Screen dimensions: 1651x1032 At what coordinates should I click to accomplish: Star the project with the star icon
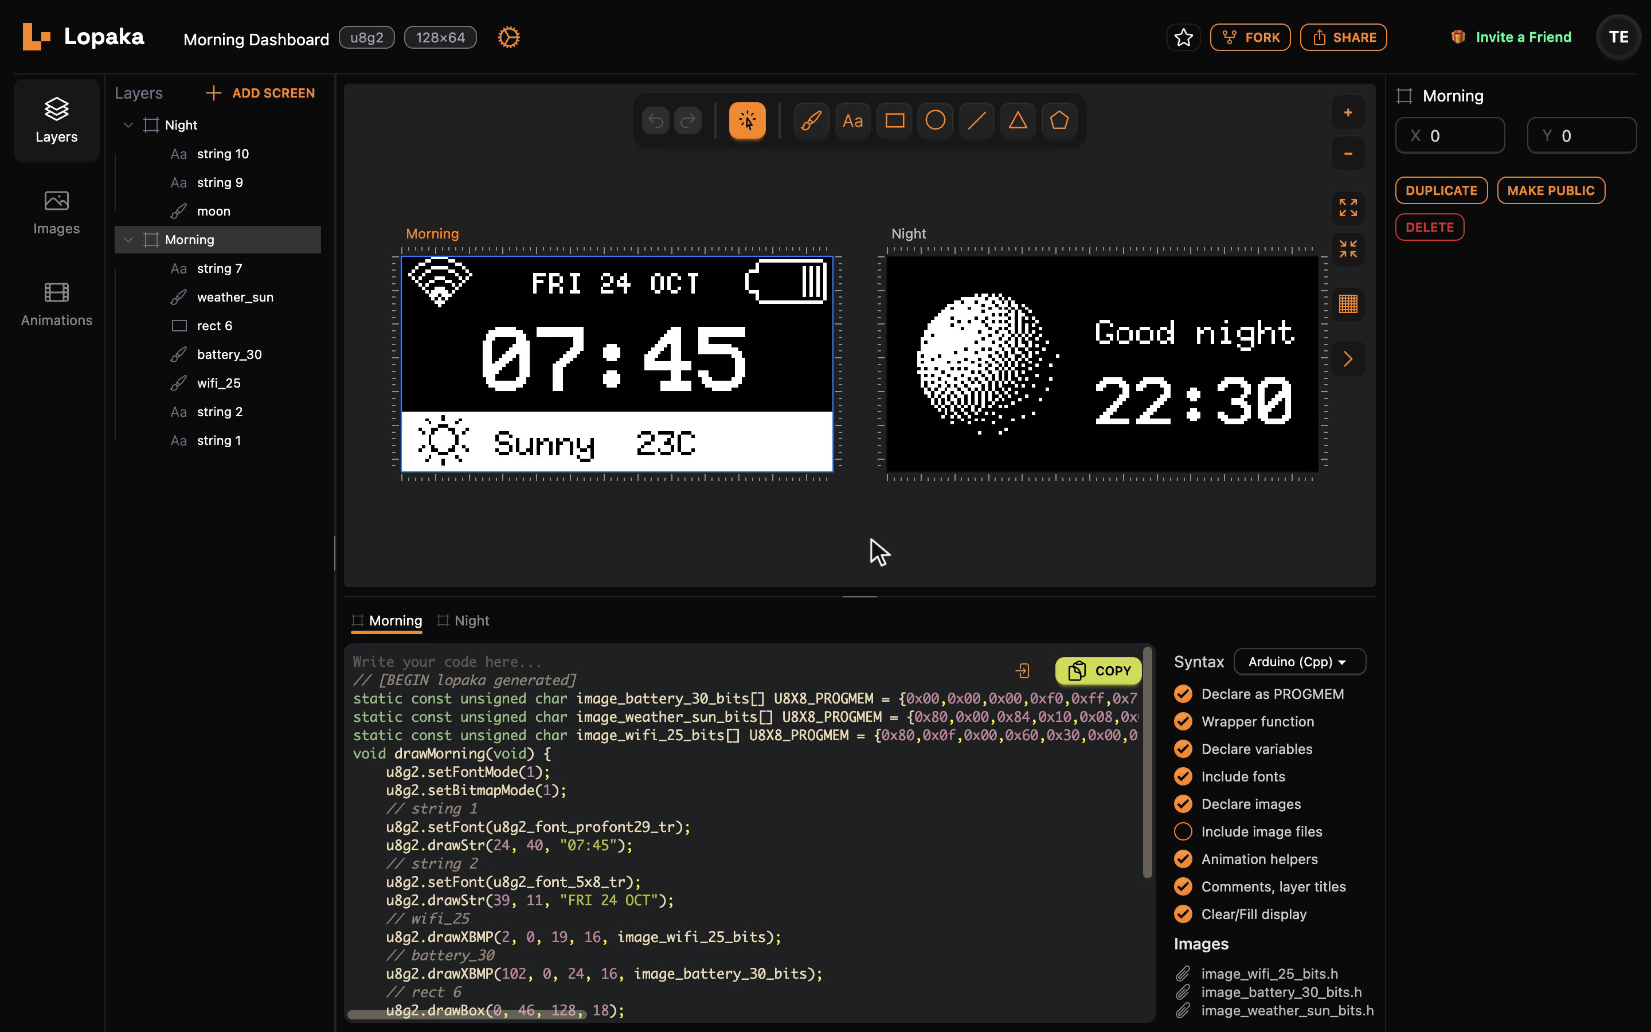coord(1184,37)
